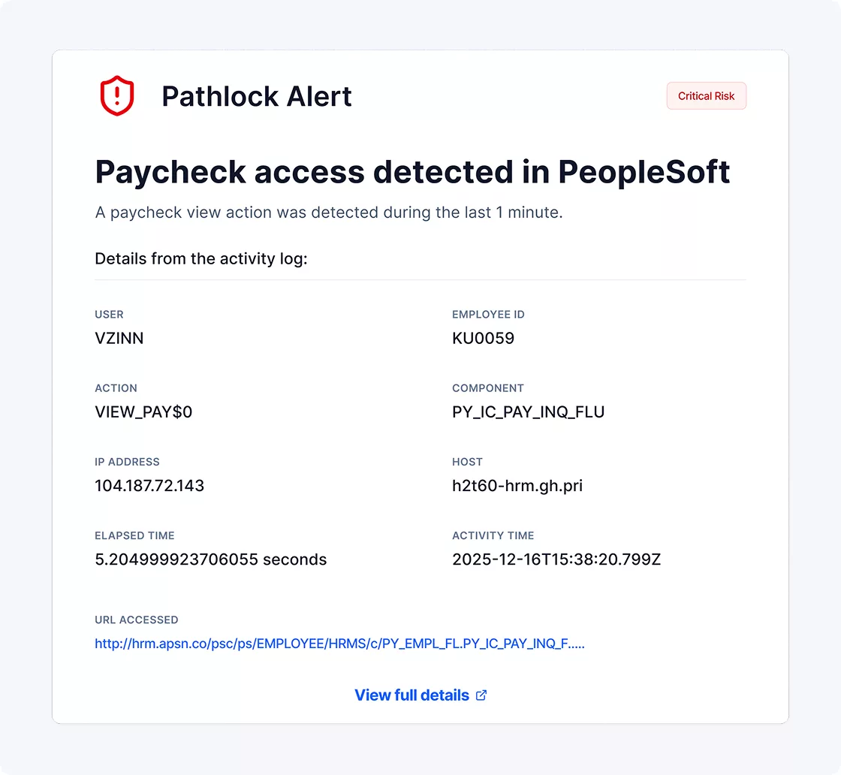Viewport: 841px width, 775px height.
Task: Open View full details
Action: (411, 695)
